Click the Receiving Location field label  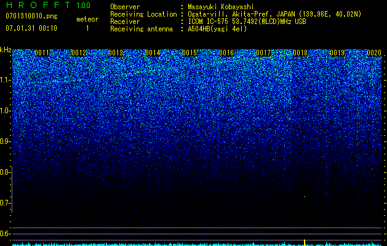point(143,14)
